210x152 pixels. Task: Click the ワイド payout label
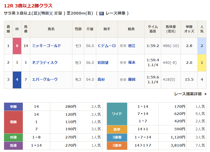tap(117, 114)
